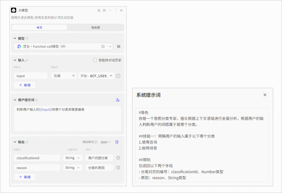Open system prompt via the person-gear icon

[118, 100]
